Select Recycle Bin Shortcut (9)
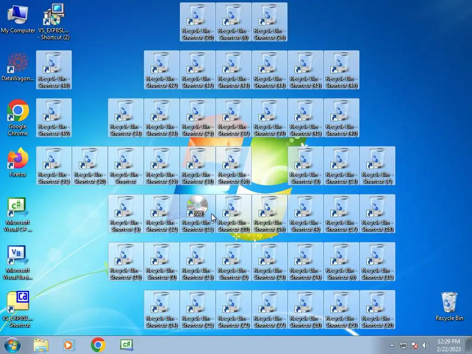Screen dimensions: 472x354 pos(162,262)
